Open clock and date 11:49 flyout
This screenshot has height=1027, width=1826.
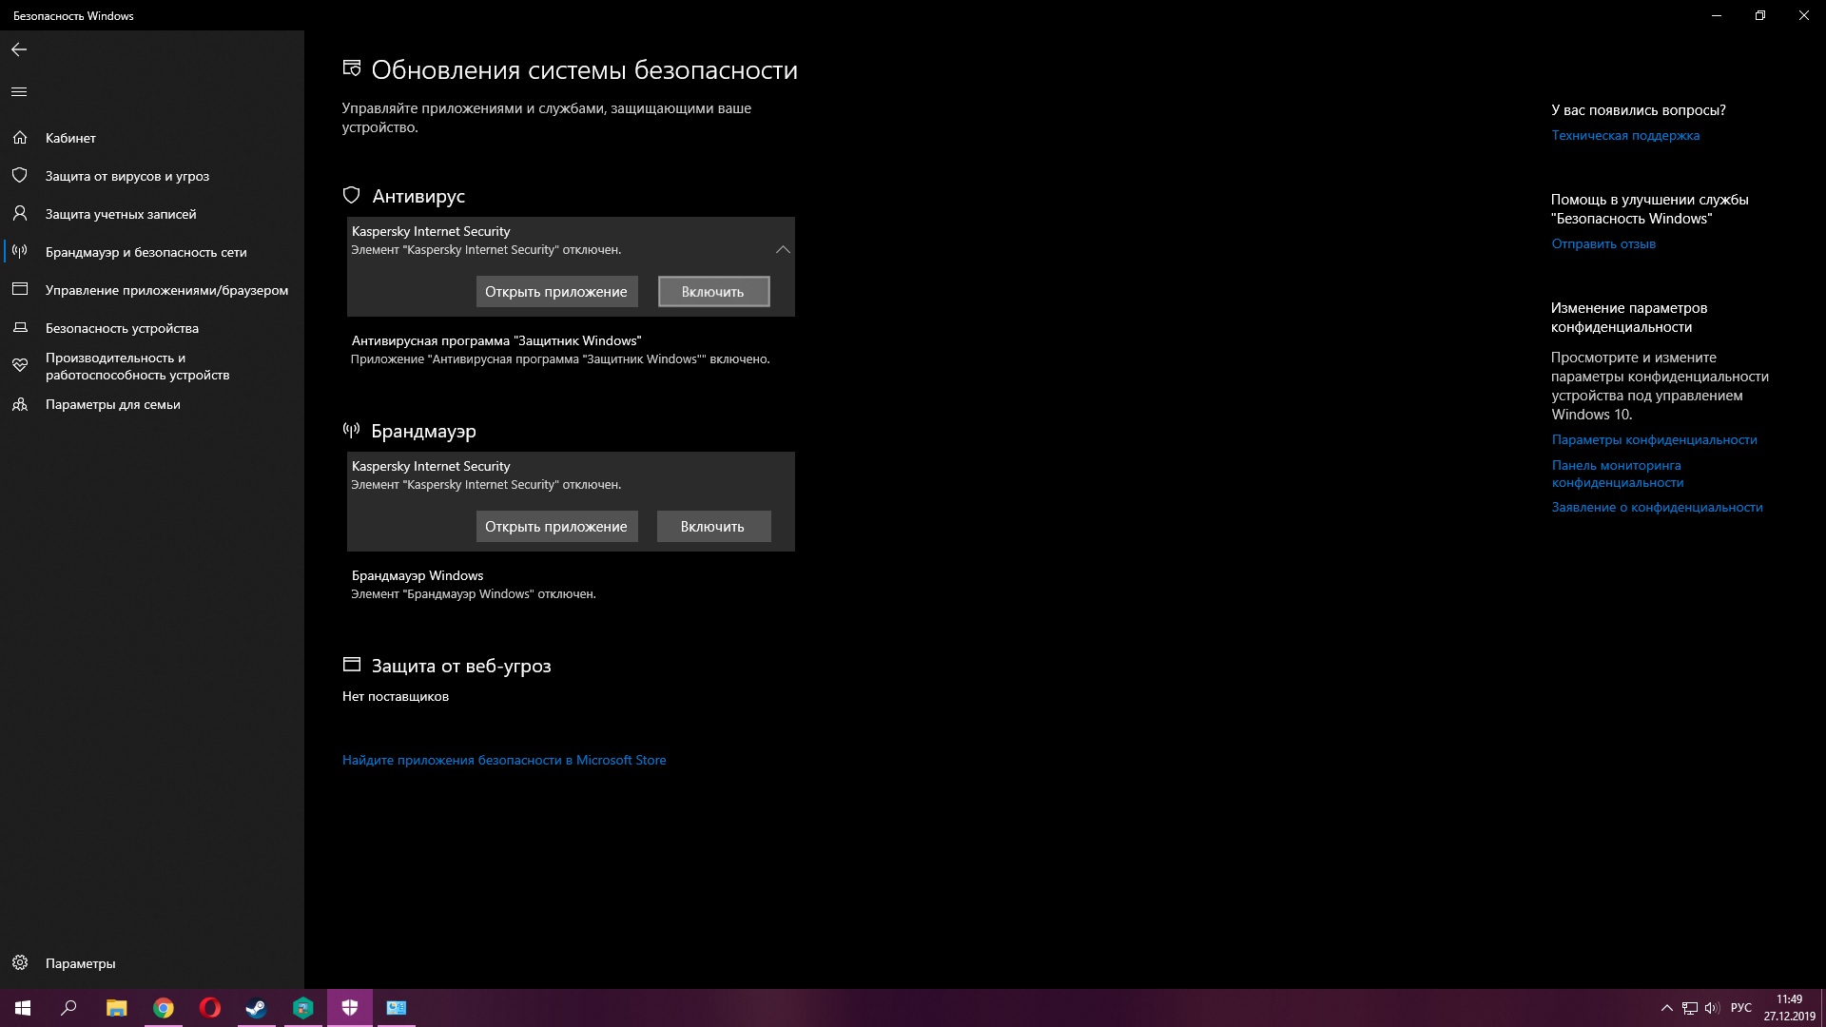click(1789, 1008)
